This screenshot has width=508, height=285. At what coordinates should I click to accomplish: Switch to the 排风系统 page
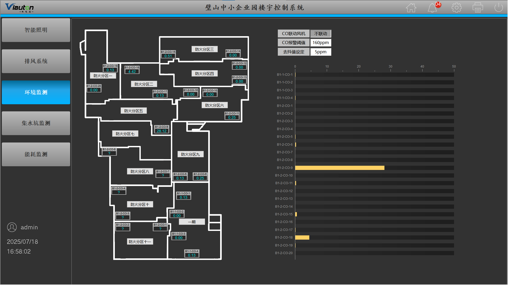point(36,61)
